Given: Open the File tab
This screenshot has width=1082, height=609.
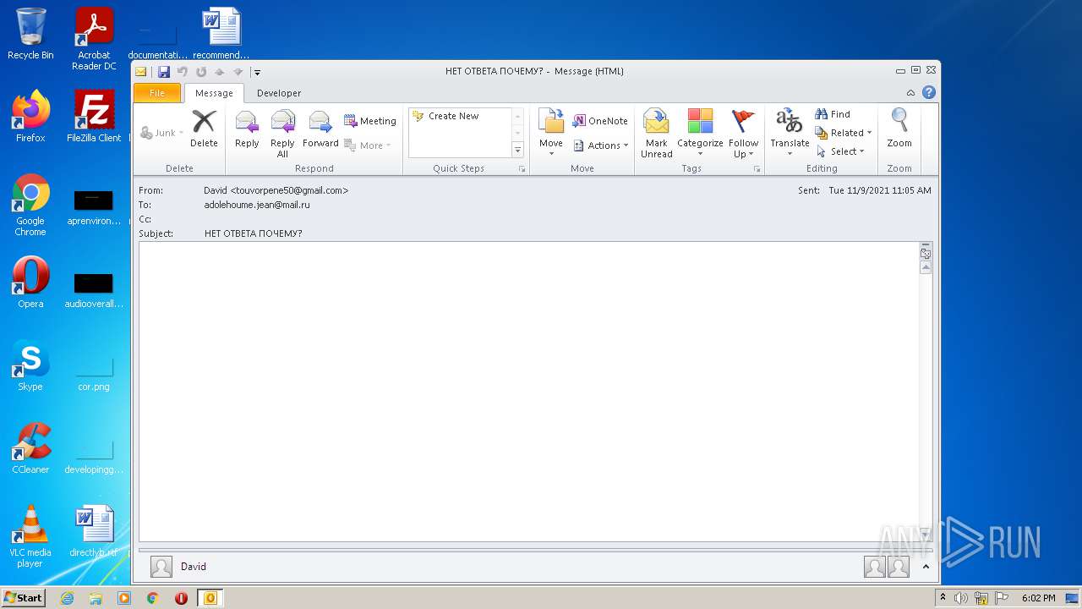Looking at the screenshot, I should coord(157,93).
